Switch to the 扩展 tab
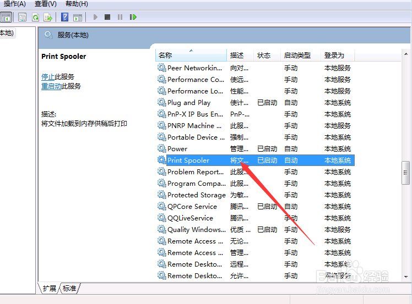The width and height of the screenshot is (412, 304). (50, 288)
